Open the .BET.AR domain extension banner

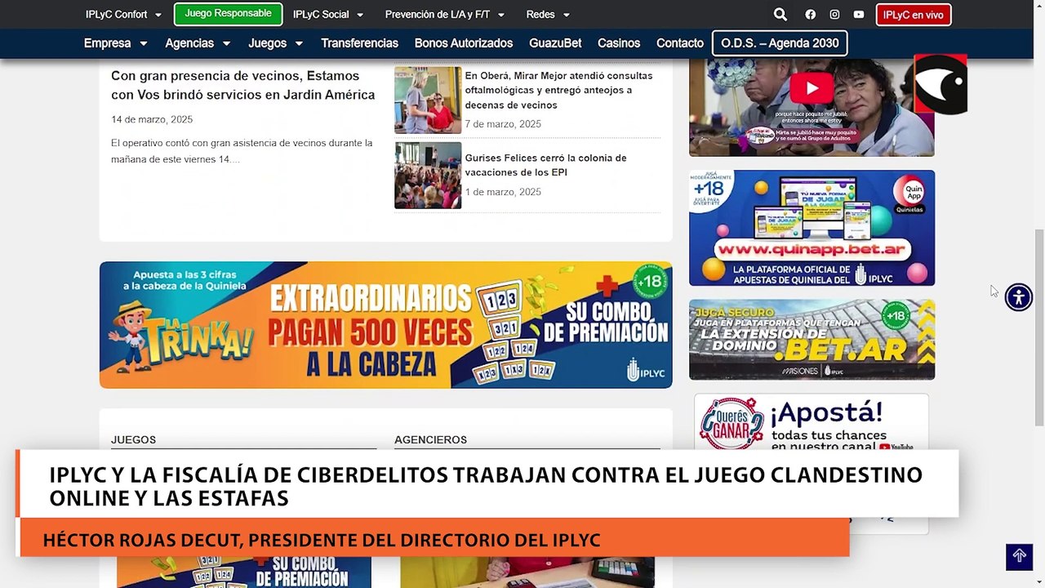click(812, 340)
